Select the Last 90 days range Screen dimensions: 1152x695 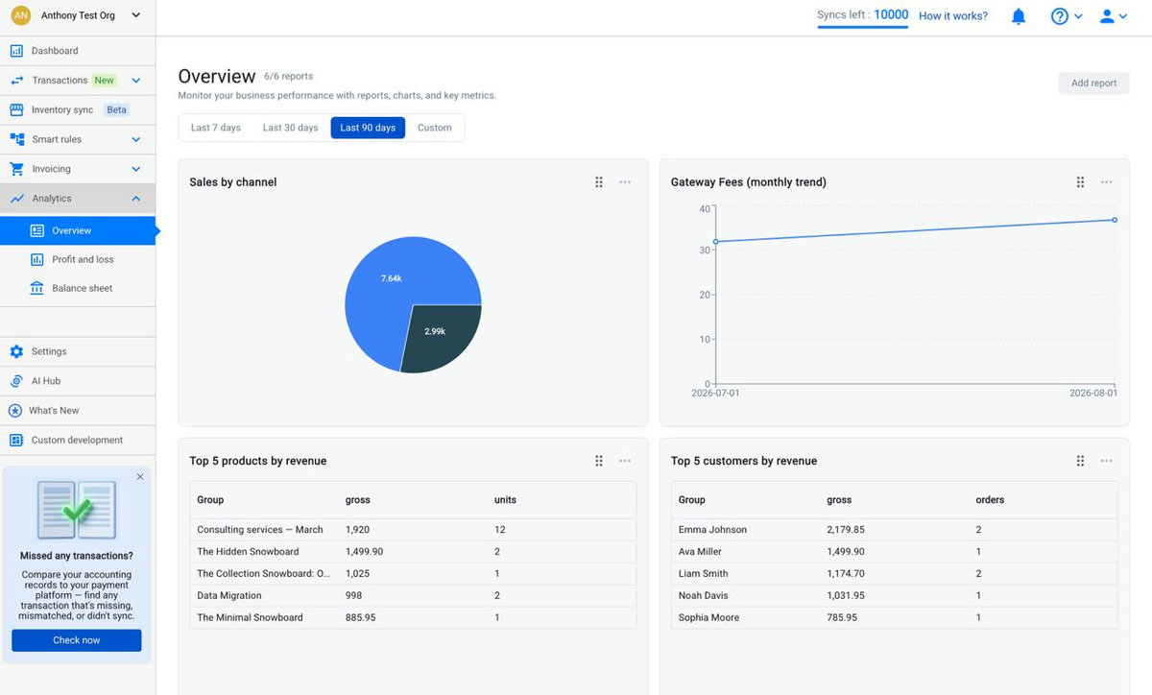point(368,128)
